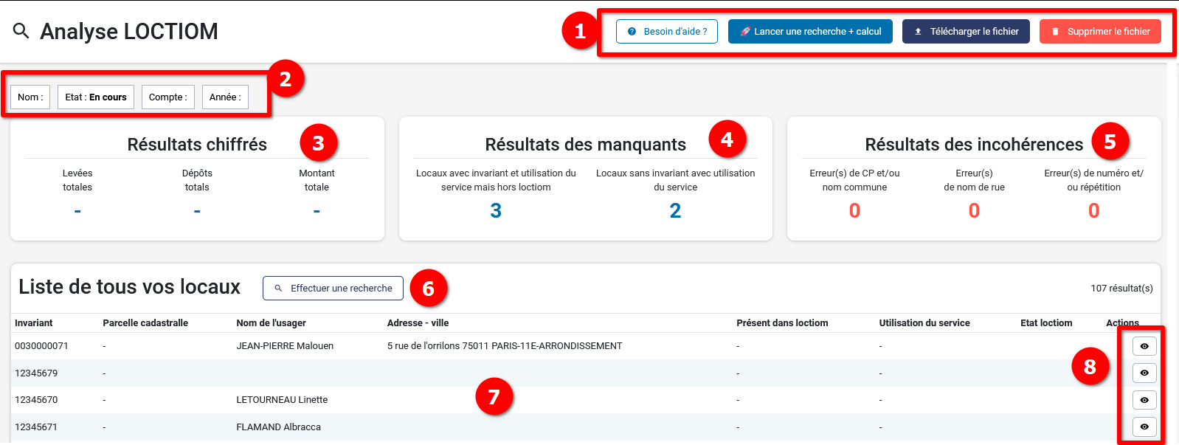The image size is (1179, 445).
Task: Select the Compte filter chip
Action: [168, 97]
